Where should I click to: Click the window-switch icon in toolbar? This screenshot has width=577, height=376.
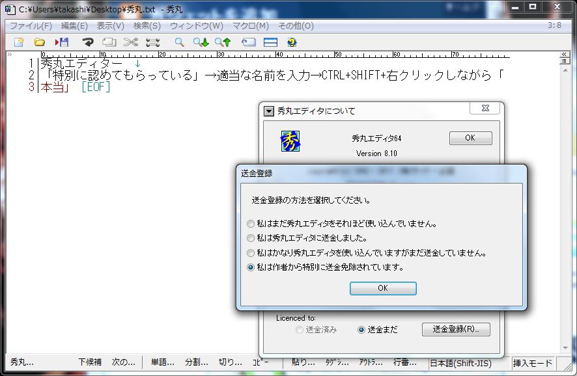[249, 42]
